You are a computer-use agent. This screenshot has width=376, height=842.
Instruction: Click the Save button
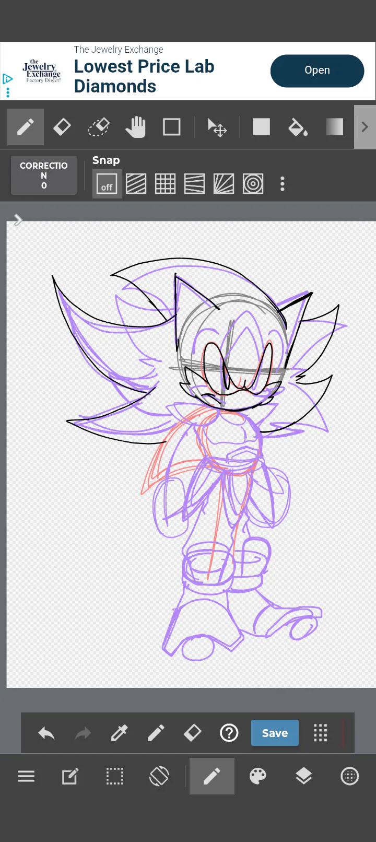[x=275, y=733]
